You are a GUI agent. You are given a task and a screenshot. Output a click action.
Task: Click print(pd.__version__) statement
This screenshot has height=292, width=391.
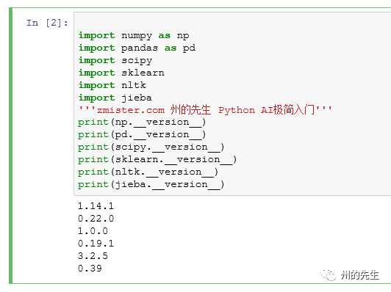pos(142,135)
